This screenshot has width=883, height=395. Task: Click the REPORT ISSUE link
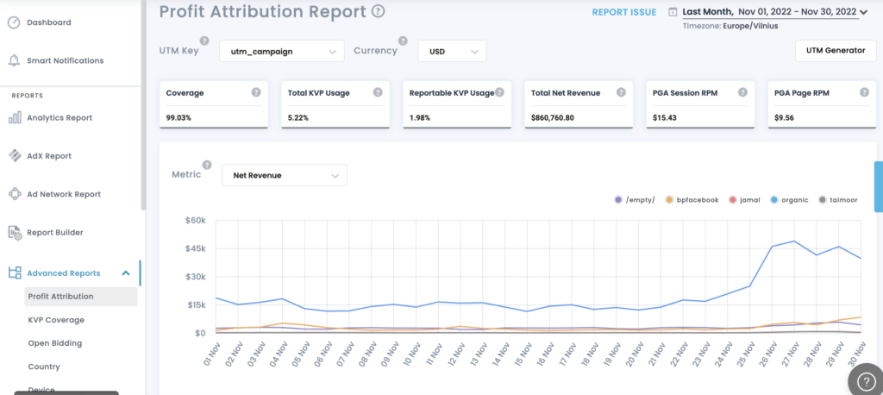[623, 12]
